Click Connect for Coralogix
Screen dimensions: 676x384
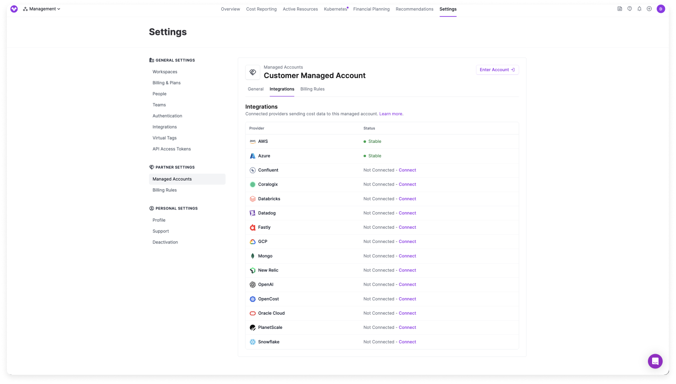pyautogui.click(x=407, y=184)
